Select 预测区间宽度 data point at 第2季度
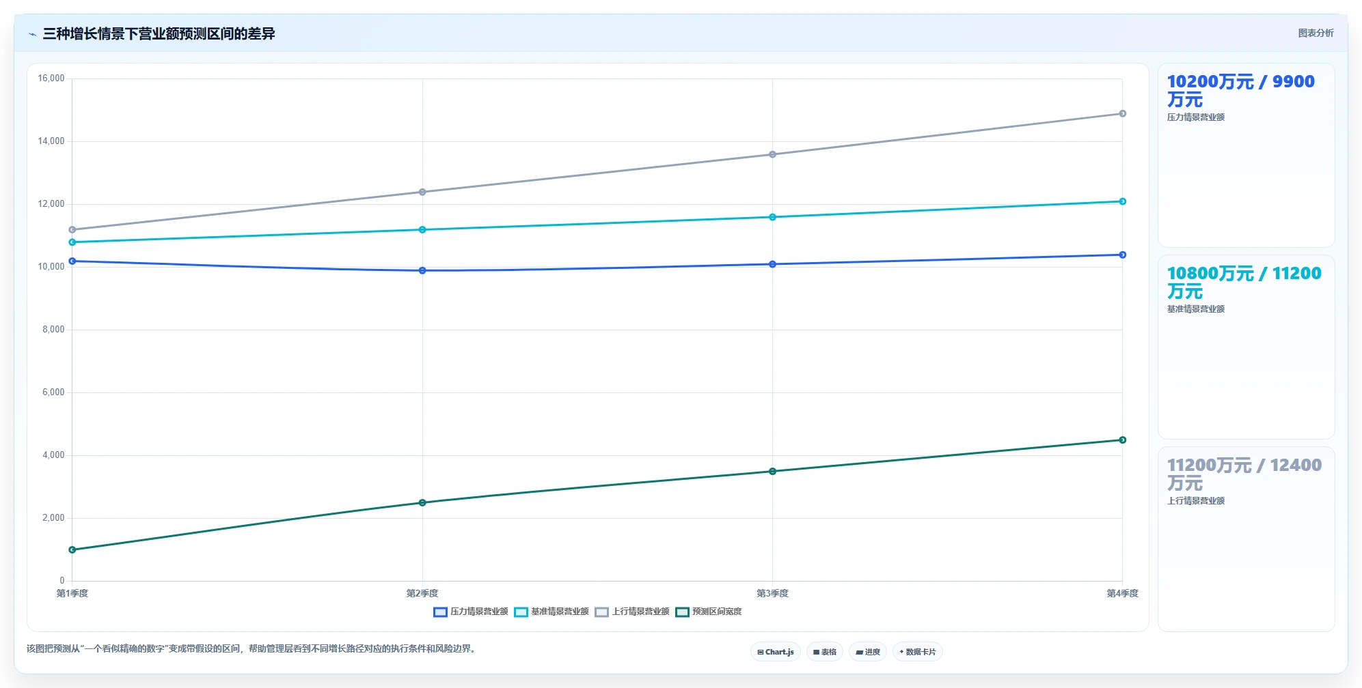 [x=422, y=503]
